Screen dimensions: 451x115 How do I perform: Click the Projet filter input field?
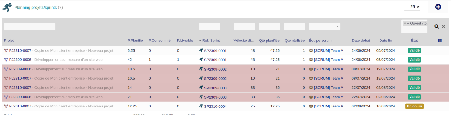point(30,26)
